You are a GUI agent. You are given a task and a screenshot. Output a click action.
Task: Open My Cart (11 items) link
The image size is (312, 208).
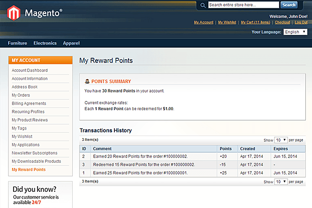click(x=255, y=22)
